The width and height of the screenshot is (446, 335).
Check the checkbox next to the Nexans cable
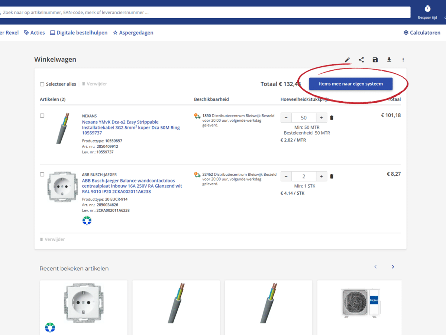click(x=42, y=115)
